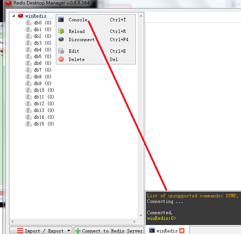Click the db4 database icon
The height and width of the screenshot is (234, 241).
tap(28, 50)
